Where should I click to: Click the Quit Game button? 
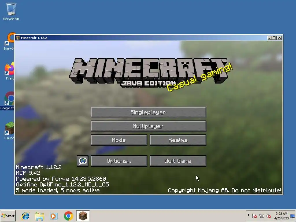click(178, 161)
